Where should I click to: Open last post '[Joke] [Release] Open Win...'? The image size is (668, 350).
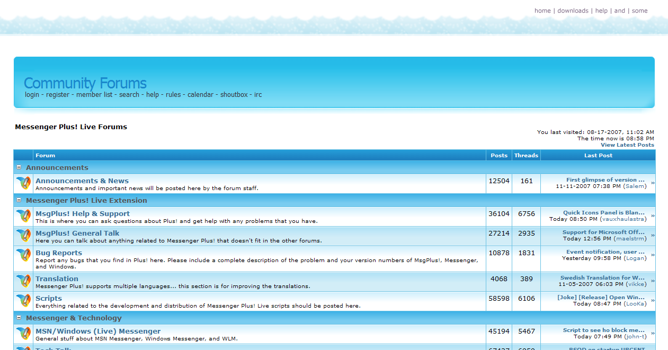(x=601, y=298)
